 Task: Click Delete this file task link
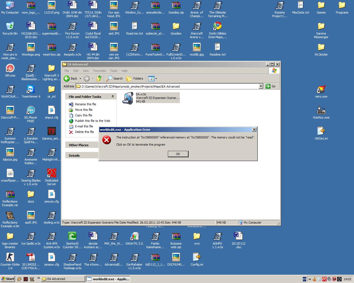84,132
